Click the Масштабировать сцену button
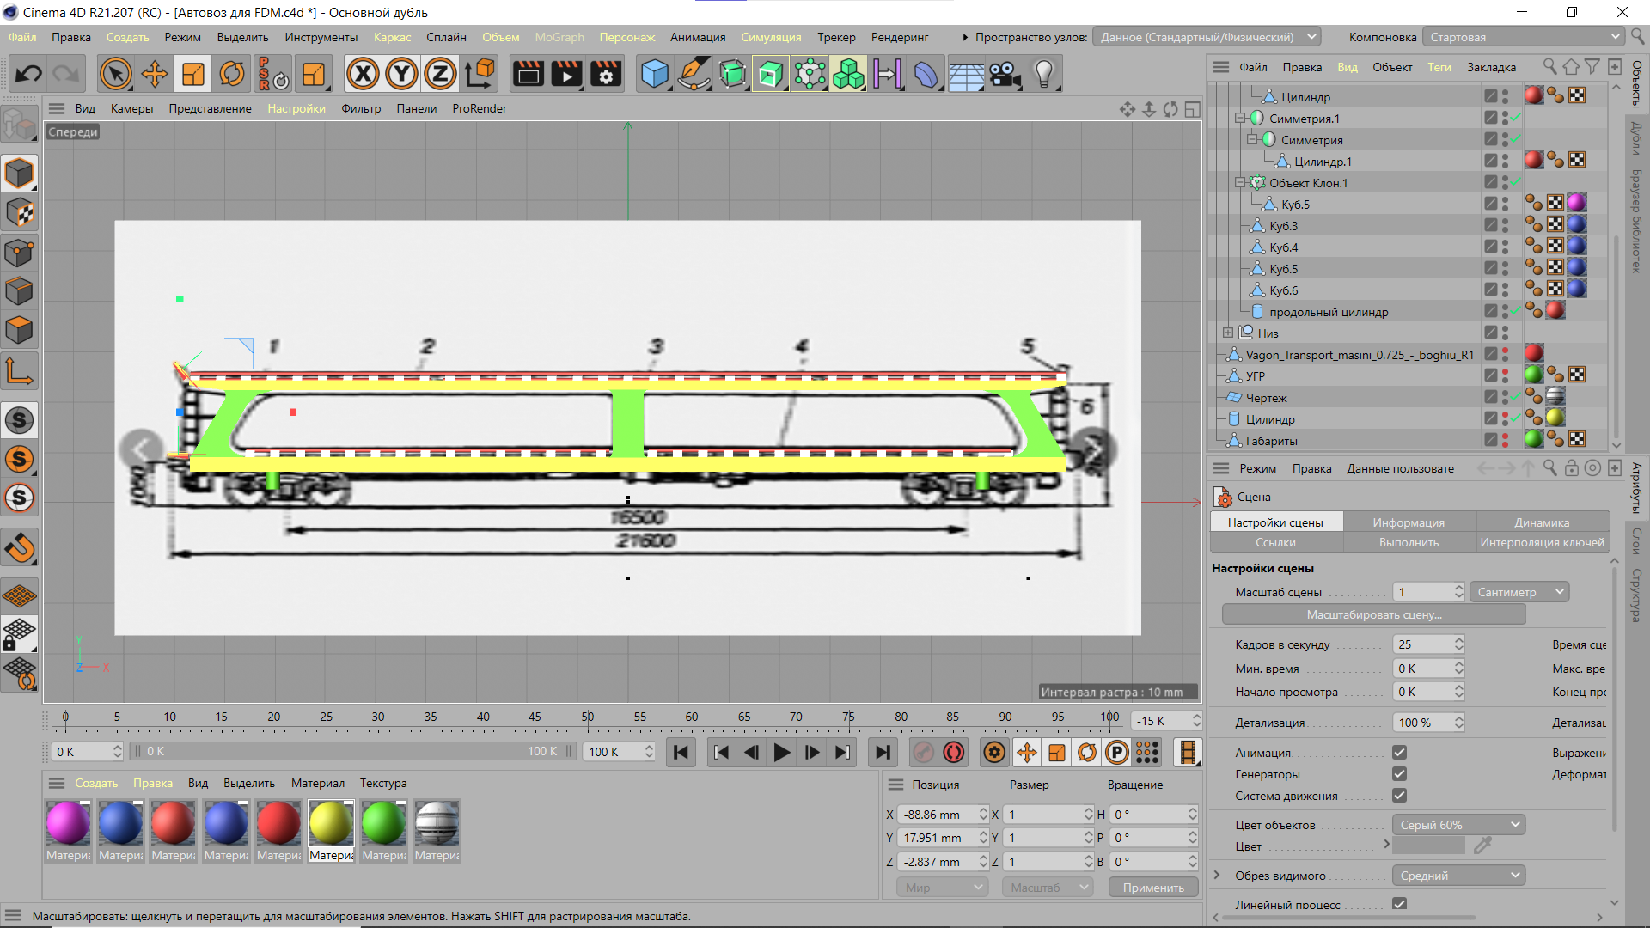Image resolution: width=1650 pixels, height=928 pixels. pos(1373,614)
